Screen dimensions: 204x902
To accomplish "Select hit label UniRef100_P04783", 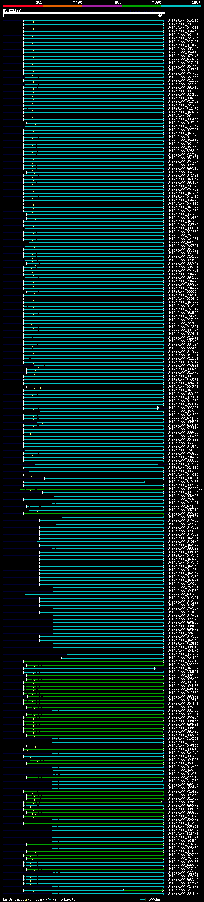I will (x=183, y=74).
